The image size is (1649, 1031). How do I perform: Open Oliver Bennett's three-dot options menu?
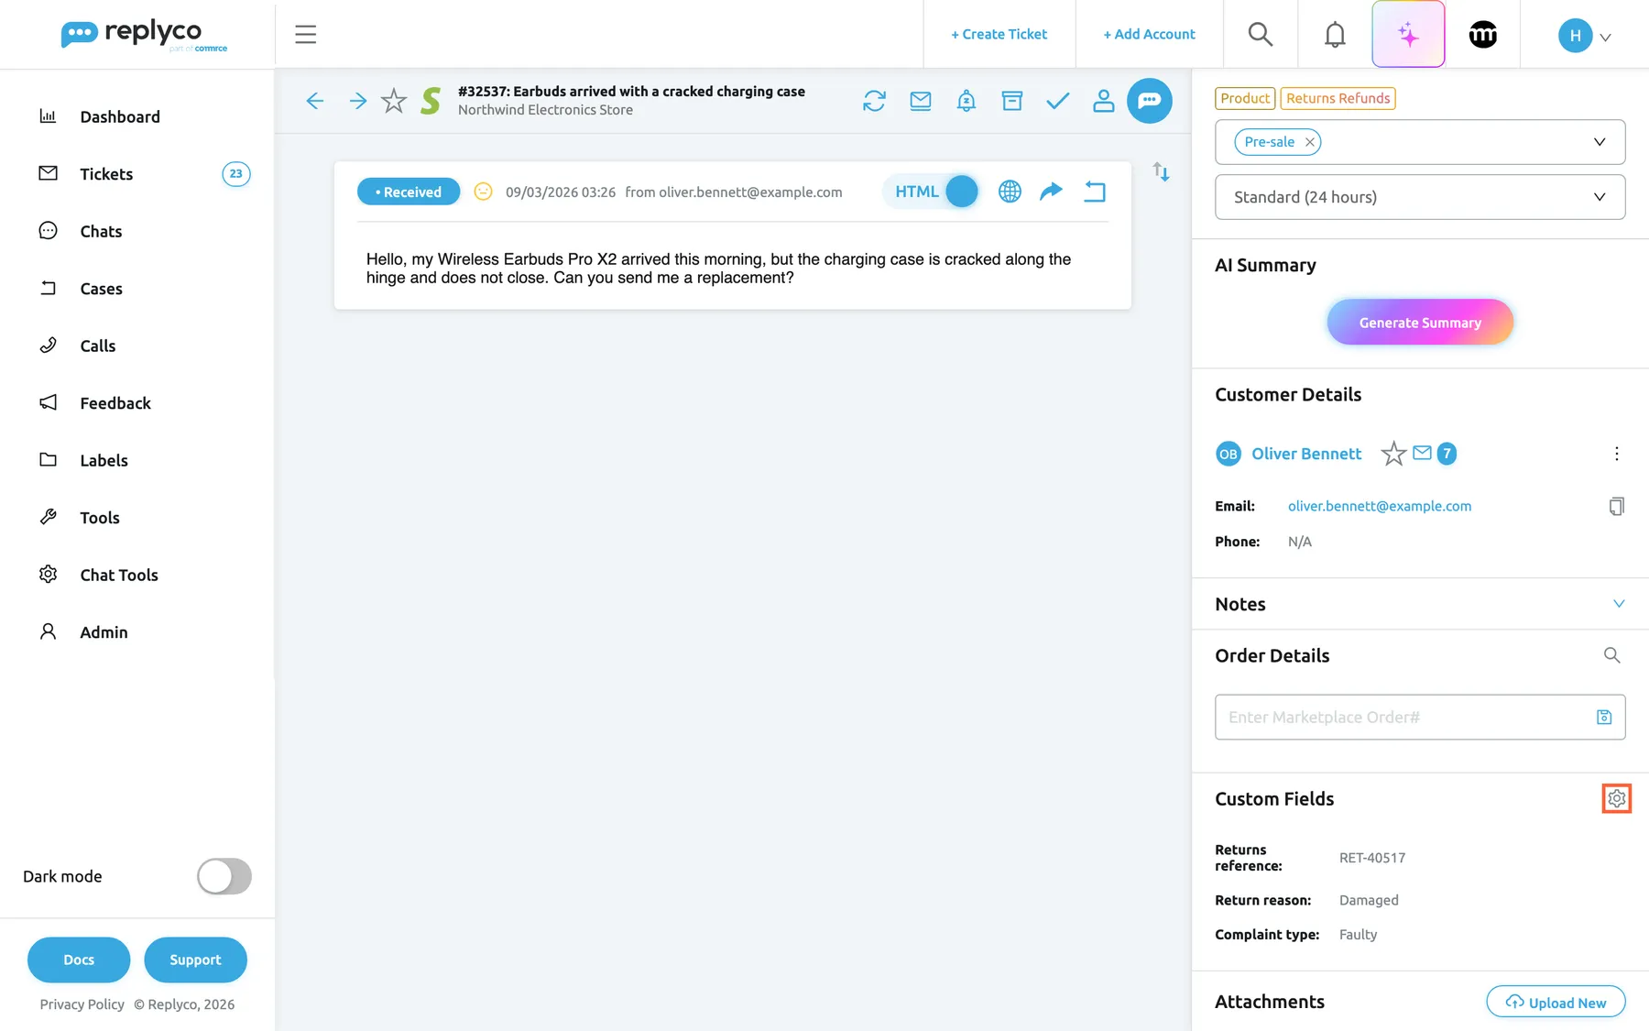pos(1617,454)
